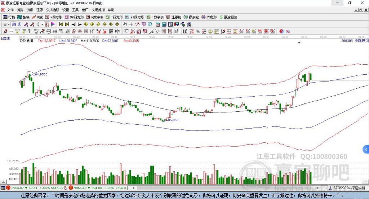Click SZ399001 深证成指 status entry
The height and width of the screenshot is (199, 369).
(349, 188)
